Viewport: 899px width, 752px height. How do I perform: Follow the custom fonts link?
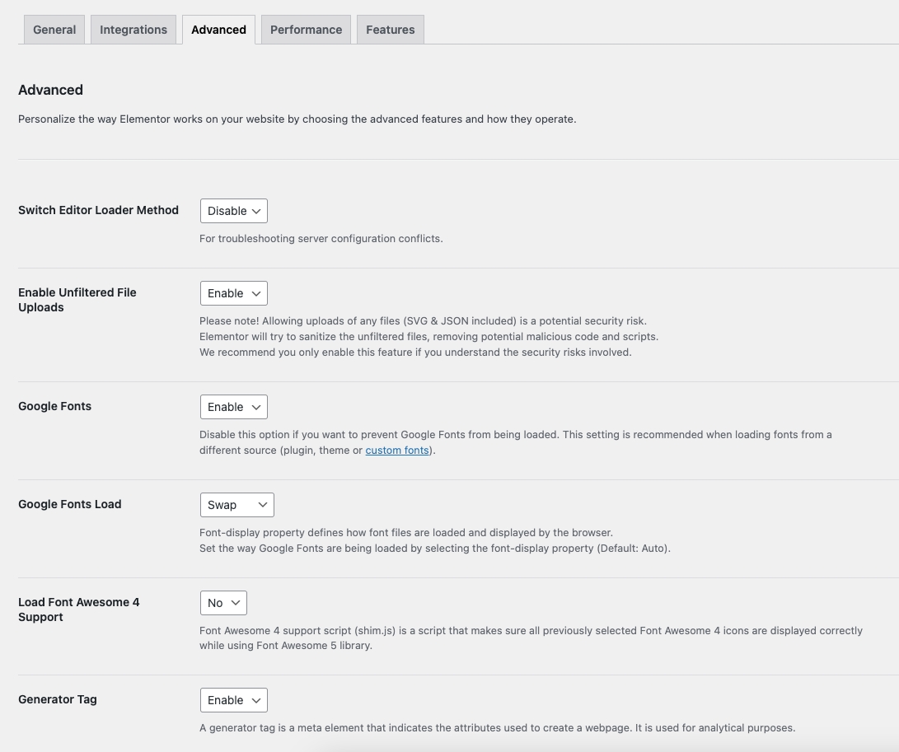point(397,451)
